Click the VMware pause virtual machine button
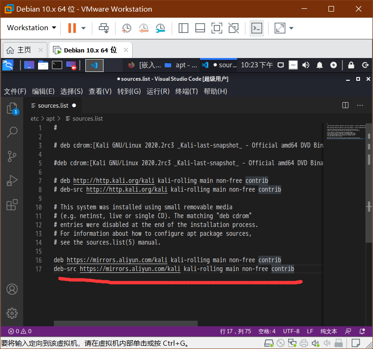The image size is (373, 349). [72, 28]
